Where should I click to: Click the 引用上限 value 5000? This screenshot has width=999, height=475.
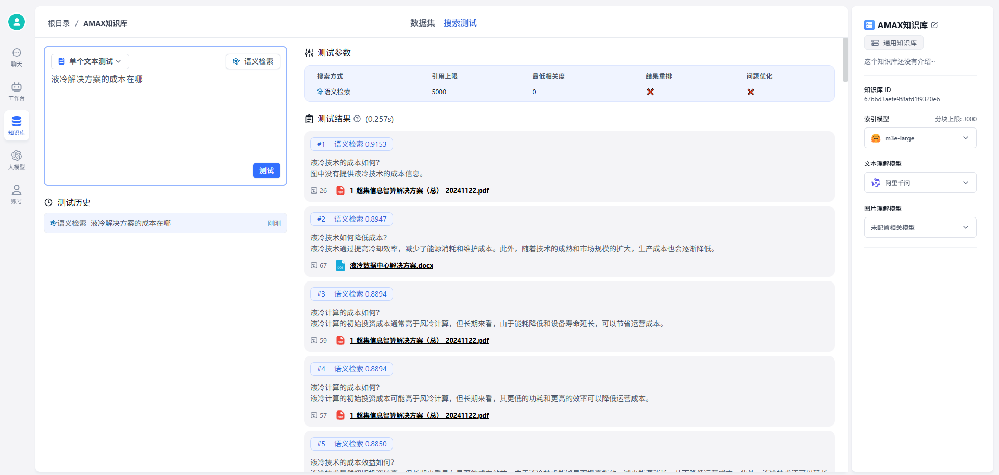[439, 92]
